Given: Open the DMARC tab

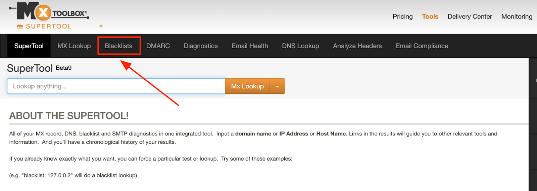Looking at the screenshot, I should (158, 46).
